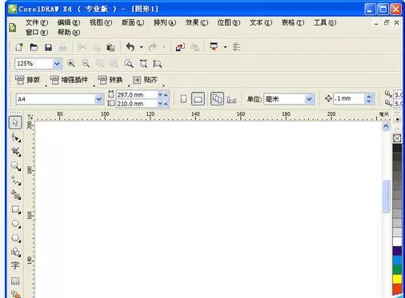Click the Options icon next to the launcher
Image resolution: width=405 pixels, height=298 pixels.
236,47
